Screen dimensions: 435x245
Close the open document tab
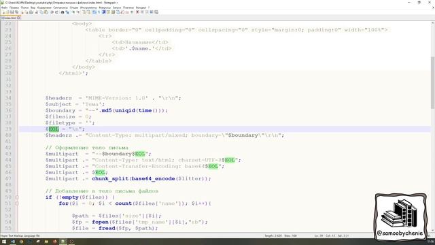(18, 18)
